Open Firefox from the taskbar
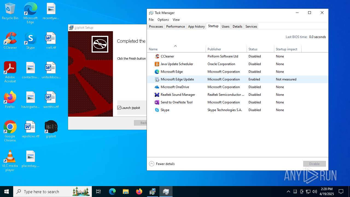 pyautogui.click(x=139, y=192)
